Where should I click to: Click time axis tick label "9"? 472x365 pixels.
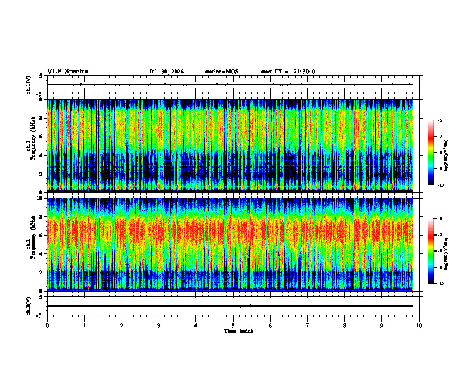pyautogui.click(x=381, y=326)
